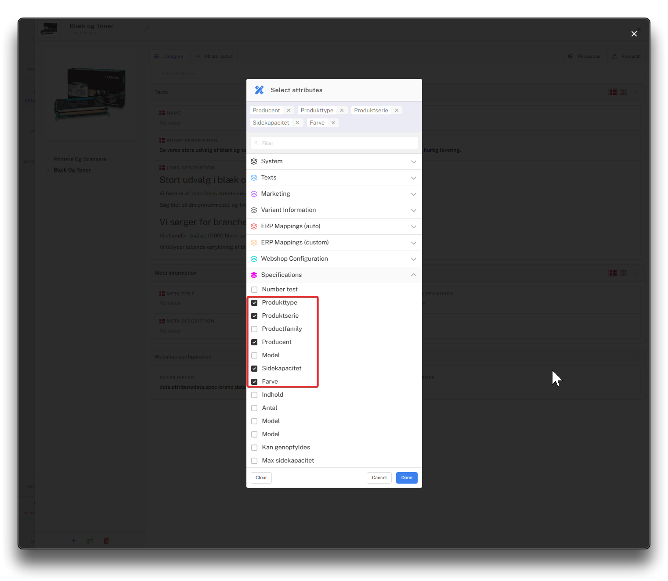
Task: Click the teal Webshop Configuration icon
Action: (x=254, y=259)
